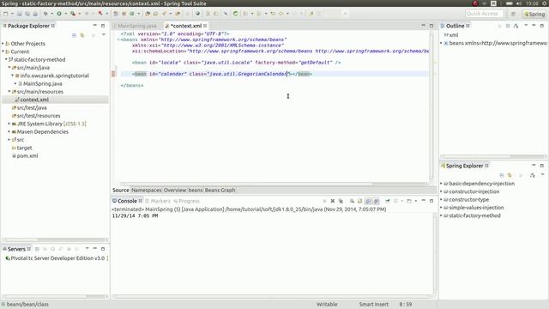Screen dimensions: 549x309
Task: Click Remove All Terminated Launches icon
Action: 341,201
